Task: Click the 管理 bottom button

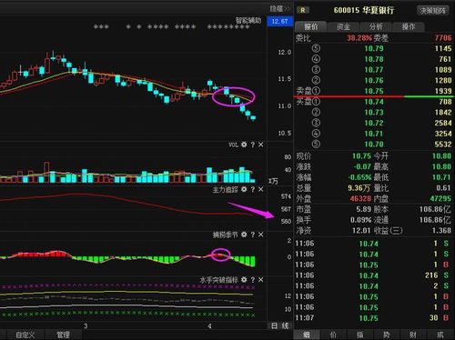Action: [x=63, y=335]
